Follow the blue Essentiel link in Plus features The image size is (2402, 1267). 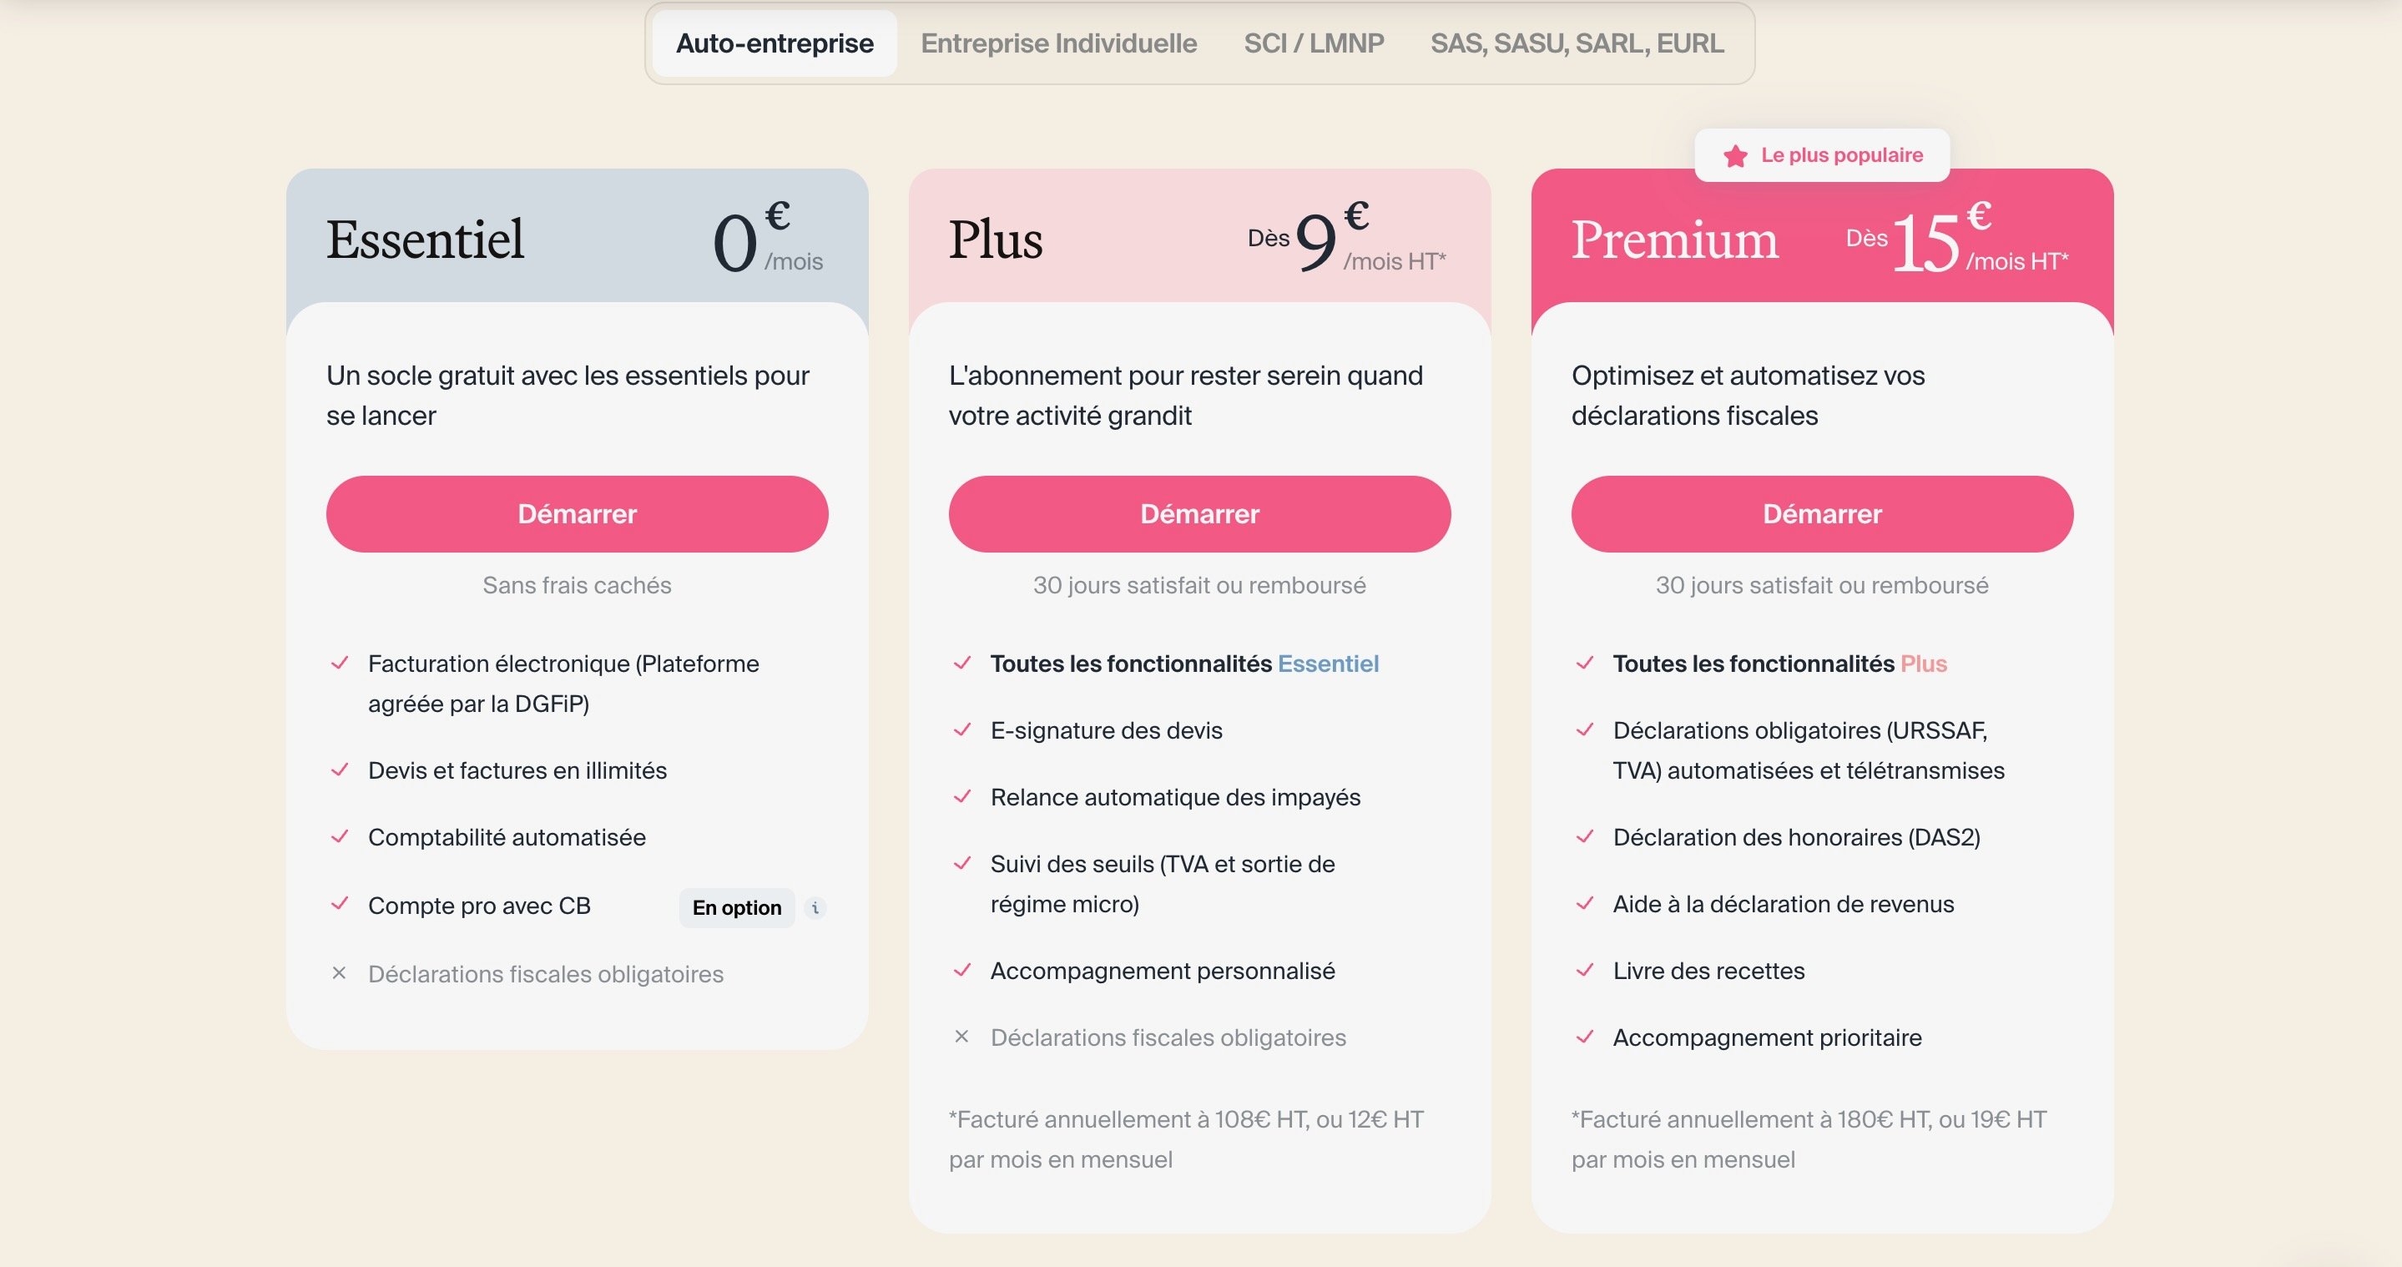(1328, 664)
